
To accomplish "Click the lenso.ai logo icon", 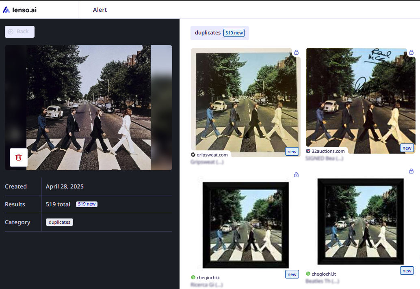I will click(6, 10).
